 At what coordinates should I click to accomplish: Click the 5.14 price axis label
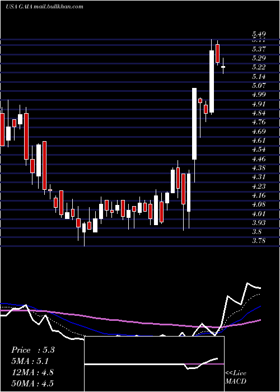point(259,77)
